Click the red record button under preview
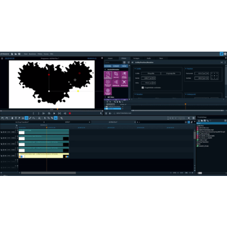 point(70,113)
